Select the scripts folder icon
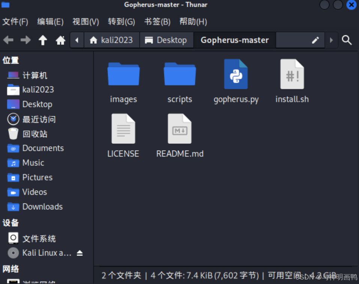Screen dimensions: 359x284 coord(180,74)
